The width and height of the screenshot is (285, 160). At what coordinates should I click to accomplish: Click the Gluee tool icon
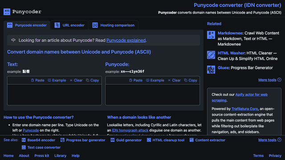[211, 70]
